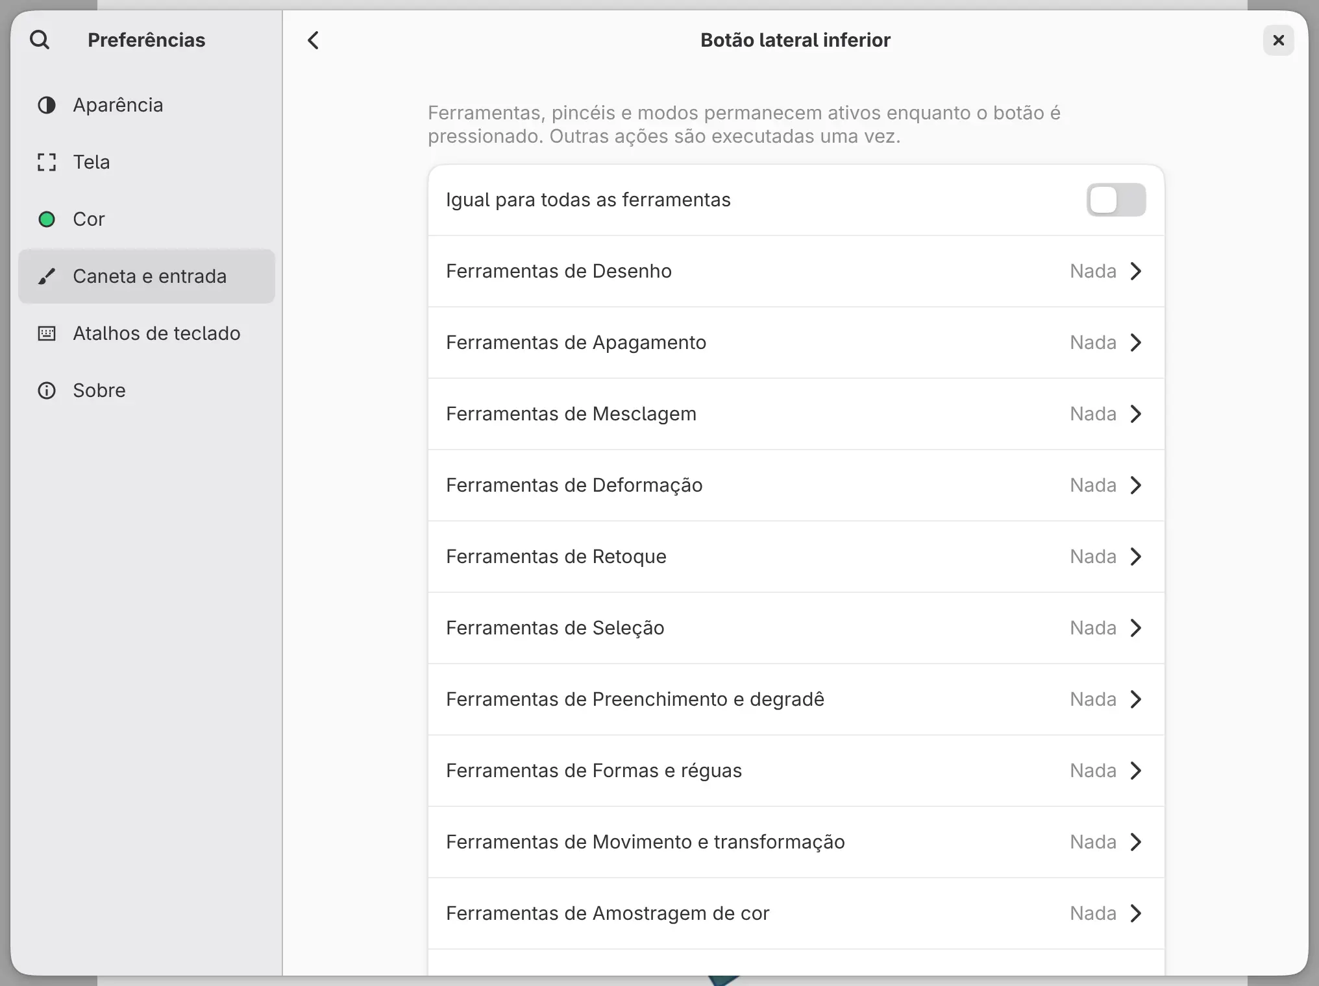Click the Atalhos de teclado keyboard icon
1319x986 pixels.
click(47, 333)
